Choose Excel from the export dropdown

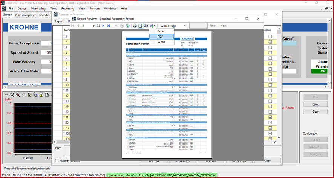pos(161,31)
